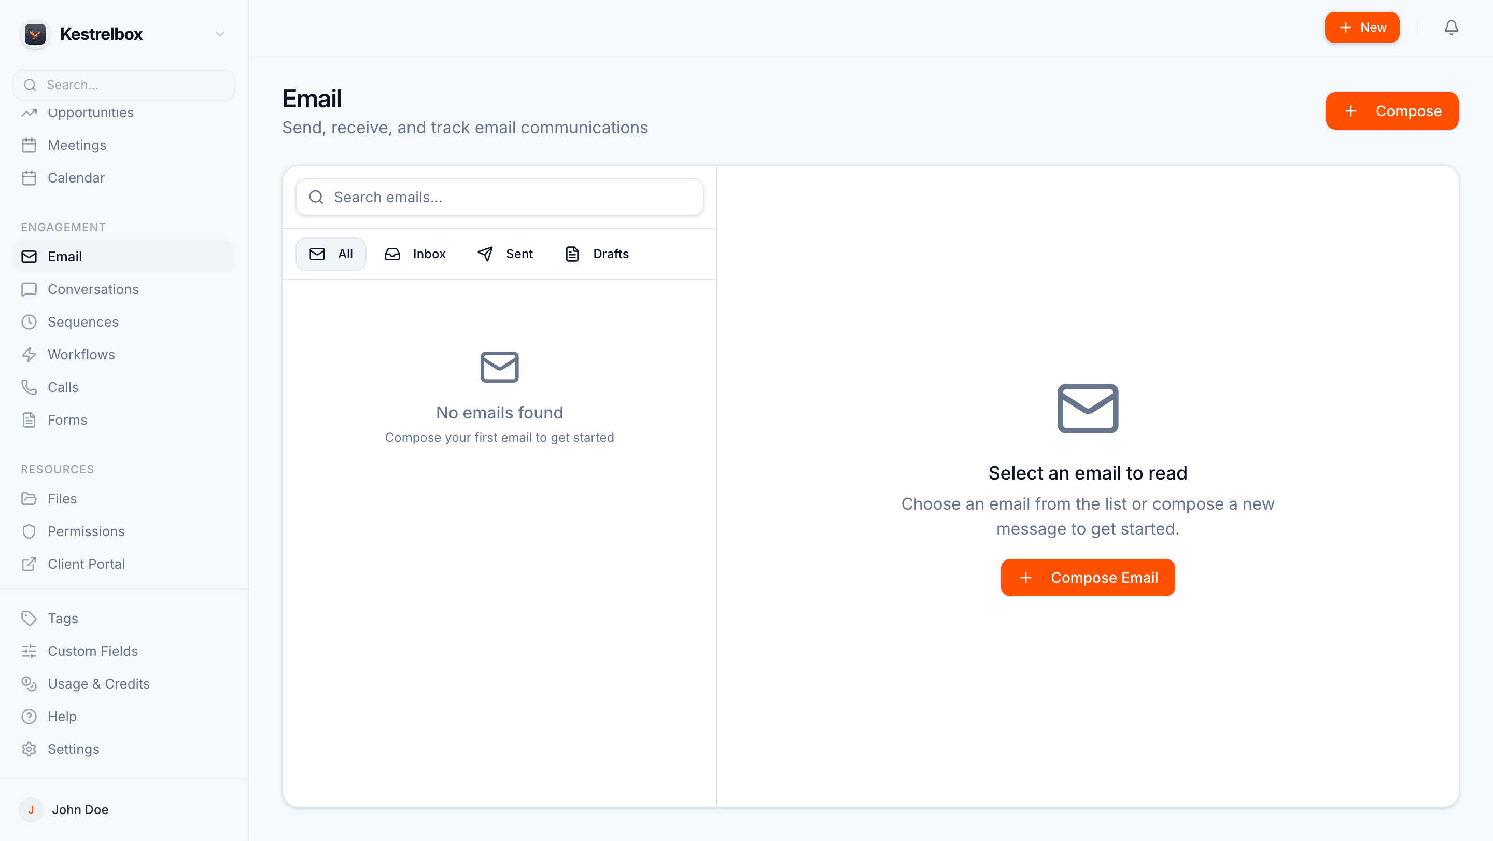
Task: Click the Compose Email button
Action: [x=1088, y=577]
